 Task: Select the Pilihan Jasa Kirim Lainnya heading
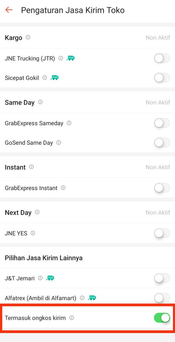[x=44, y=258]
